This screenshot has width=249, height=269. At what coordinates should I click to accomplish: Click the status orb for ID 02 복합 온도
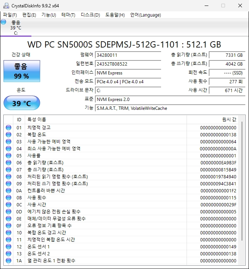8,134
